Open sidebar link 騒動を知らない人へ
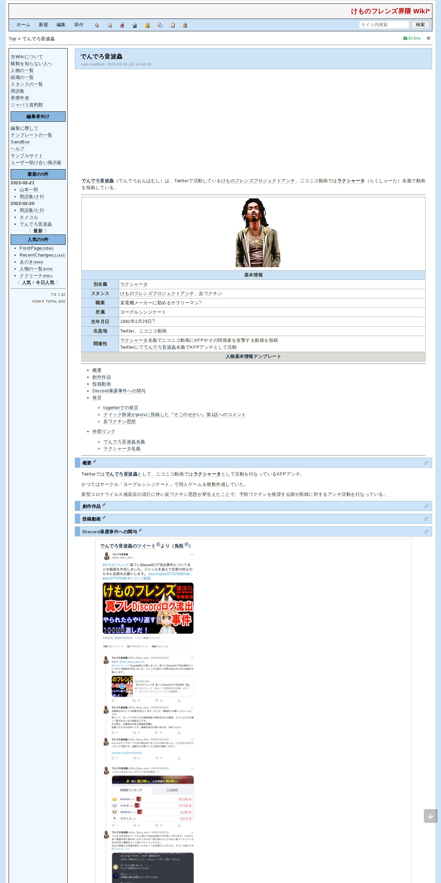This screenshot has width=441, height=883. click(31, 64)
